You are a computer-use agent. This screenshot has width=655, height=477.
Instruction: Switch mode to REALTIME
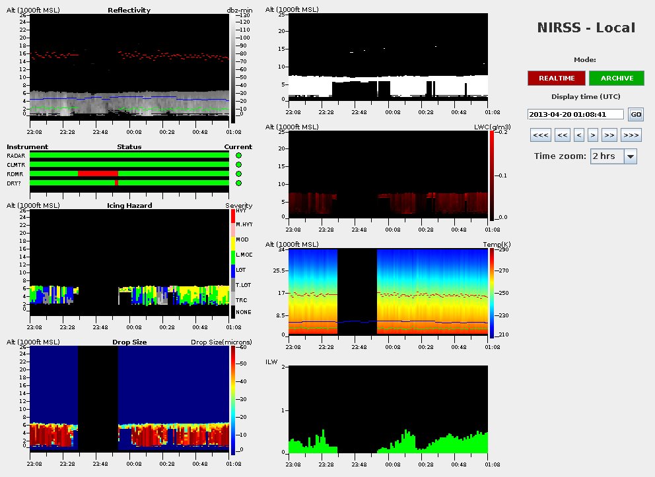click(556, 79)
